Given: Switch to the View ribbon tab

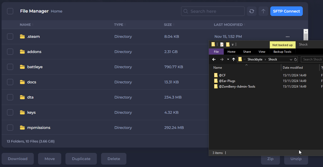Looking at the screenshot, I should 262,52.
